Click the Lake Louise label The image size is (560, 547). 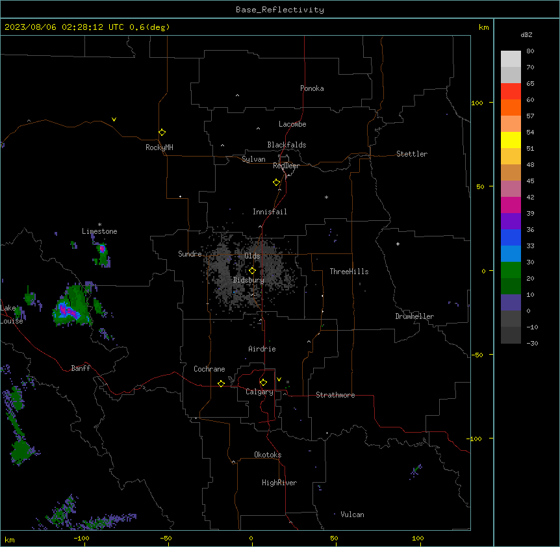point(11,314)
